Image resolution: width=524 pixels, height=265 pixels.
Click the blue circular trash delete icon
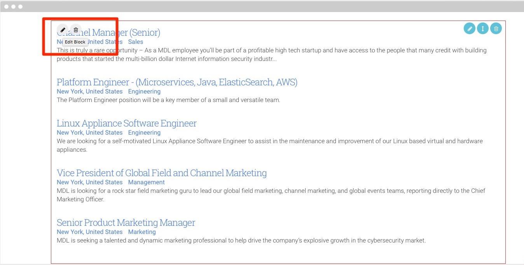point(496,28)
